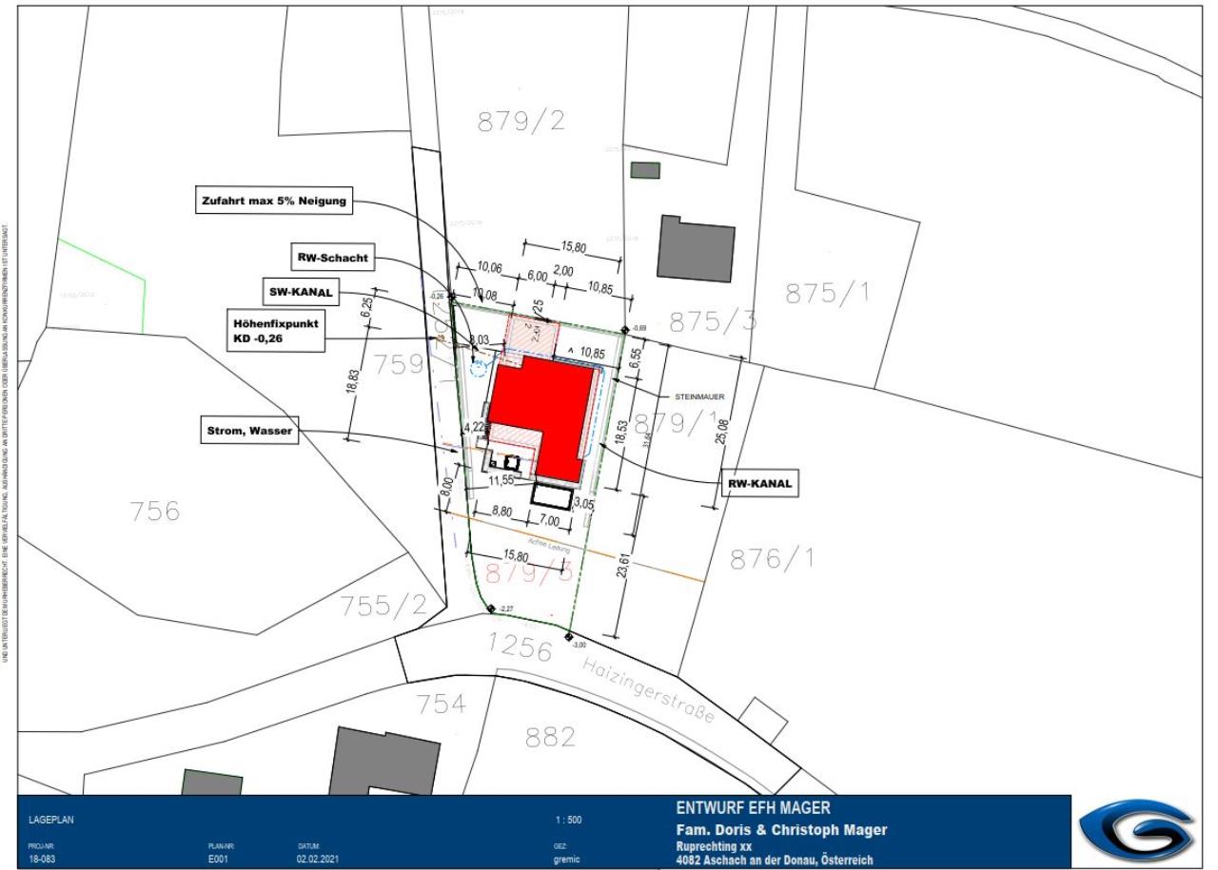Click the survey point marker labeled -2,27
Screen dimensions: 1218x870
click(x=490, y=609)
